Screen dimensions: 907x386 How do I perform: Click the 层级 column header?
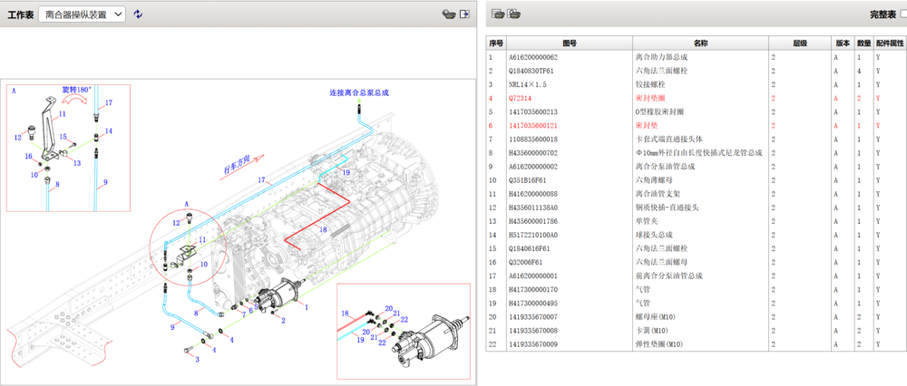800,43
